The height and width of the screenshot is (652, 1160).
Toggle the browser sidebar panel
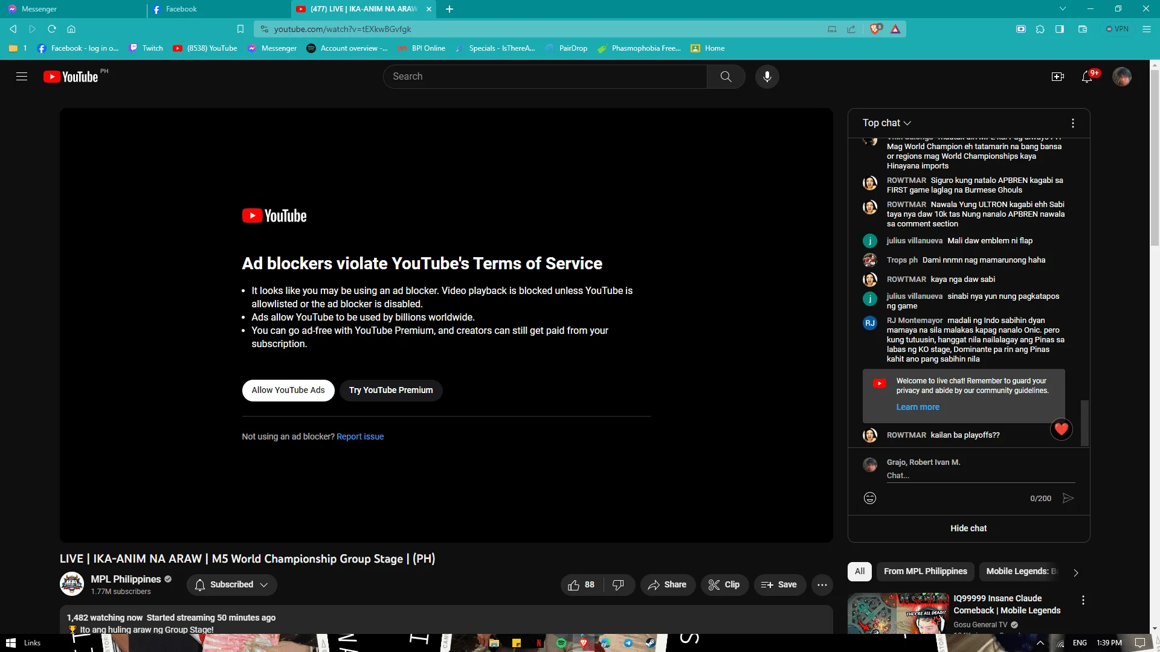[x=1060, y=29]
